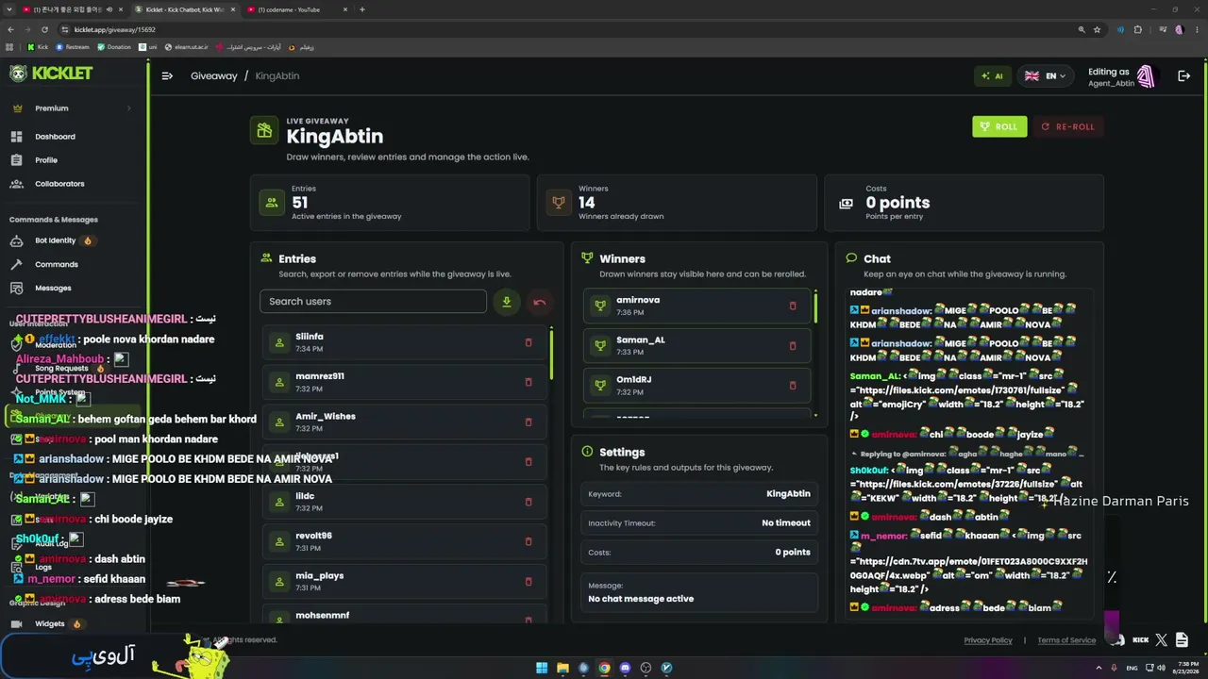1208x679 pixels.
Task: Remove winner Saman_AL with trash icon
Action: tap(793, 345)
